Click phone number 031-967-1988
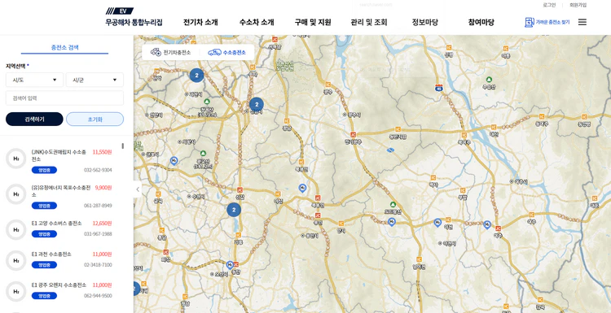 tap(98, 234)
